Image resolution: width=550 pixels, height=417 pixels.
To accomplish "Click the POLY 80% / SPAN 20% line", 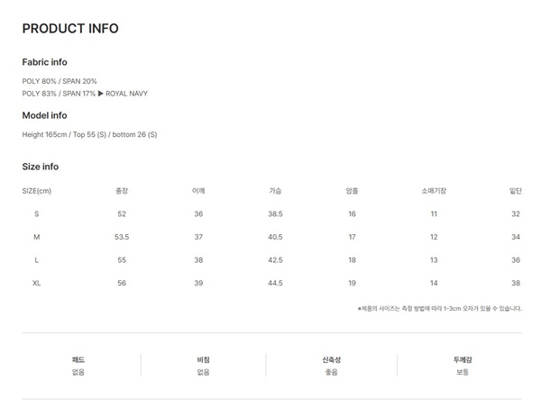I will pos(60,82).
